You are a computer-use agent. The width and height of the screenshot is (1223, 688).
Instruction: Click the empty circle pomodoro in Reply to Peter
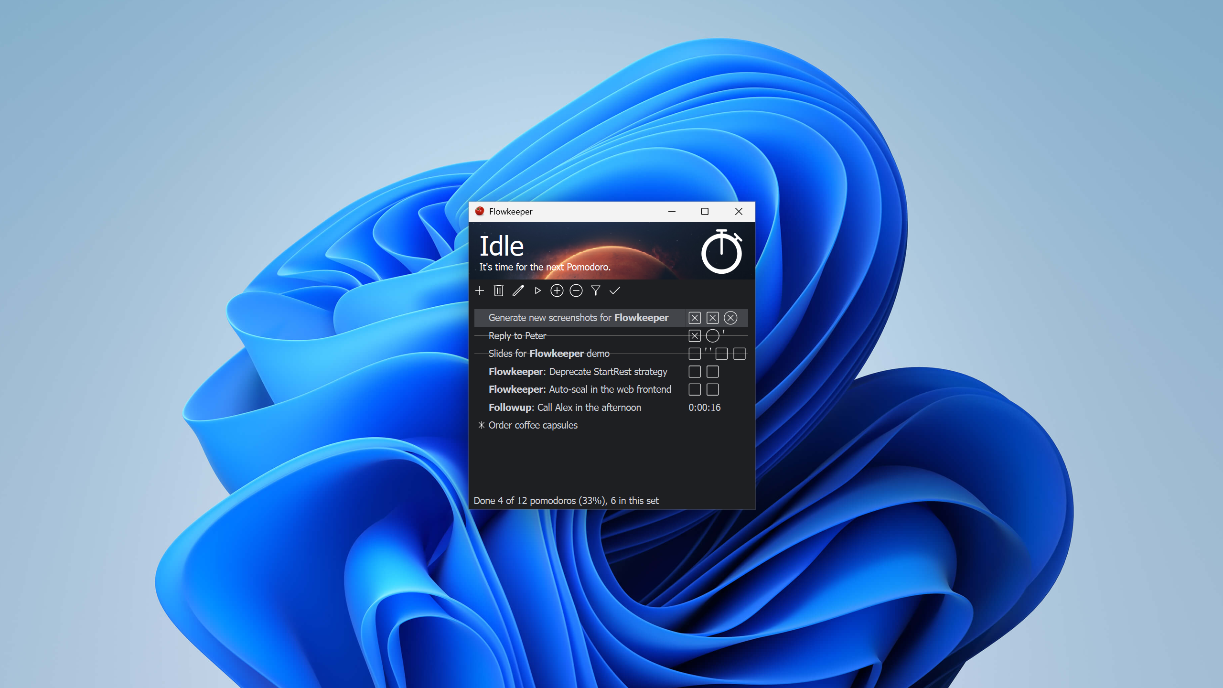click(712, 336)
